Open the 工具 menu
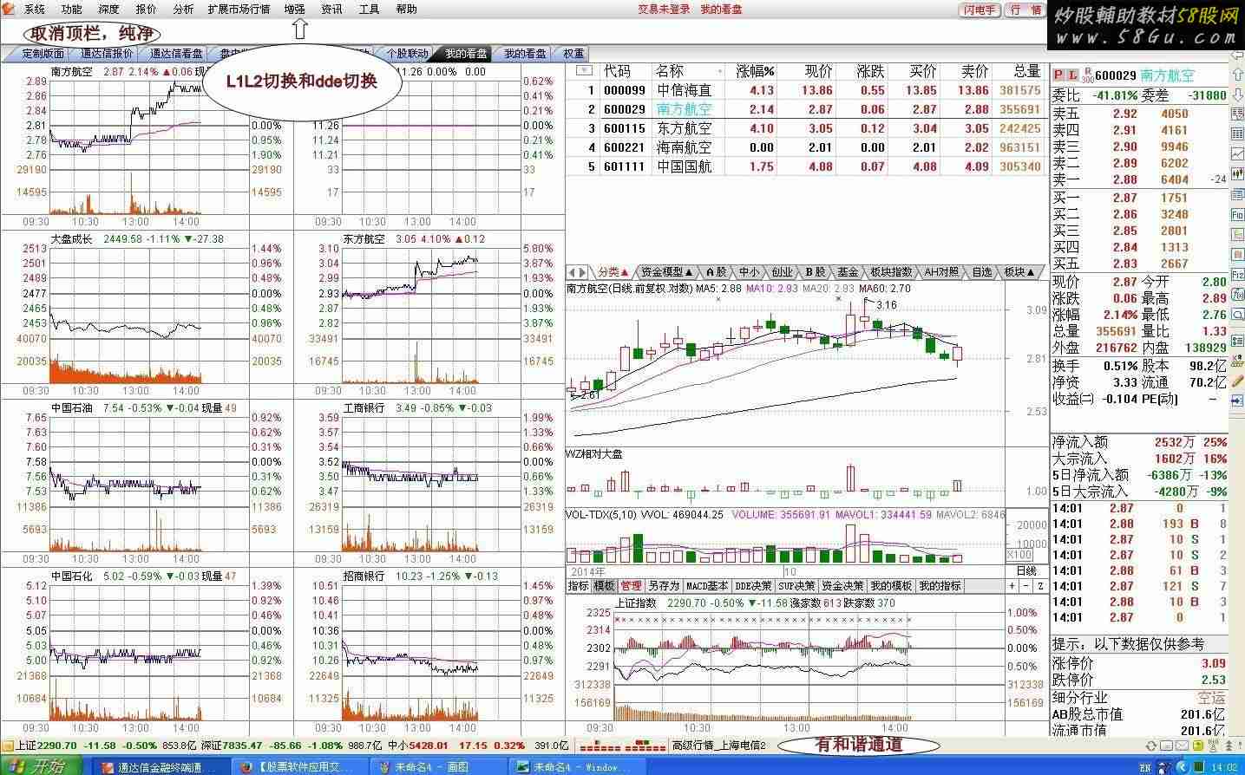The image size is (1245, 775). pyautogui.click(x=369, y=10)
